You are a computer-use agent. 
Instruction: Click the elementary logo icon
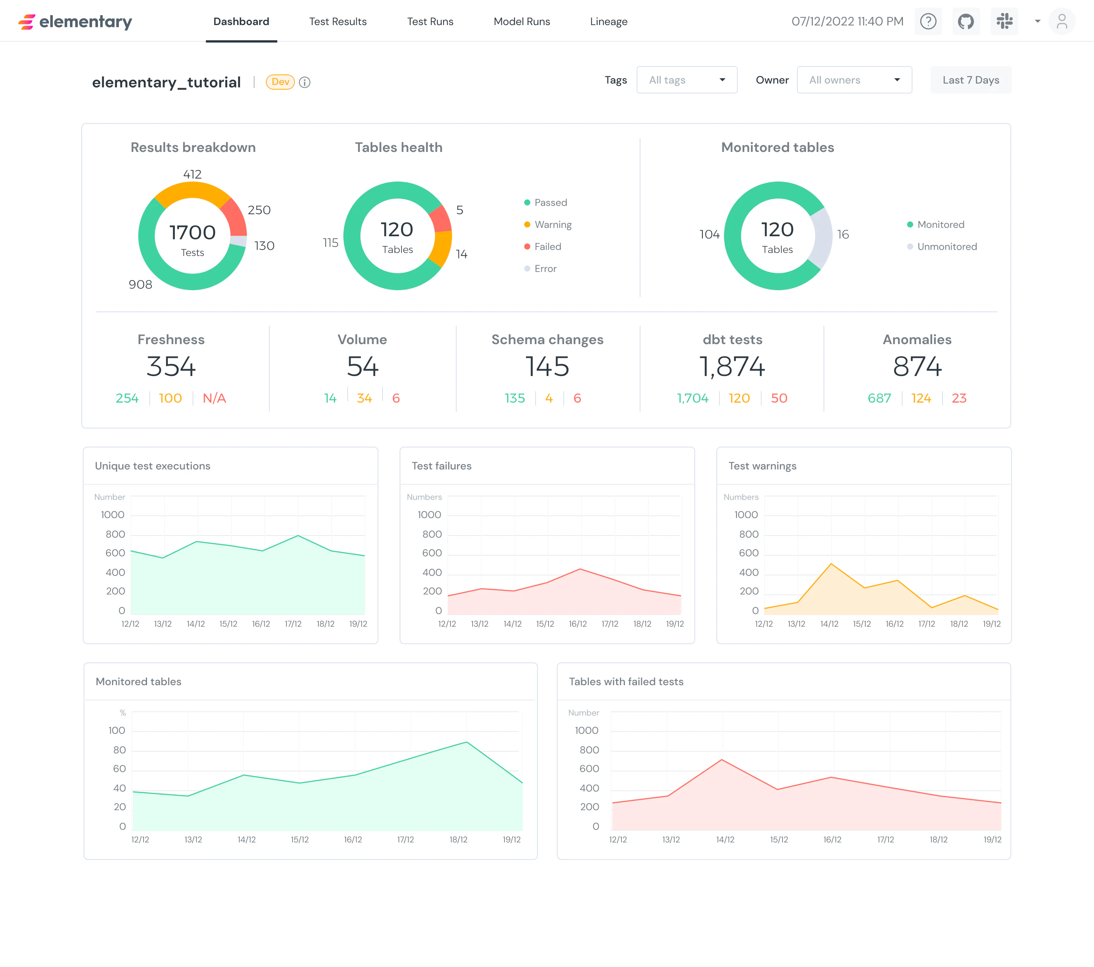coord(27,22)
